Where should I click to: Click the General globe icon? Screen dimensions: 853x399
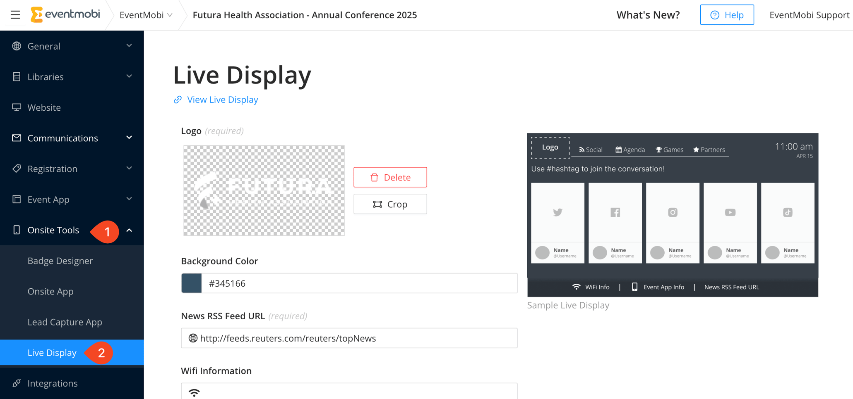click(17, 46)
